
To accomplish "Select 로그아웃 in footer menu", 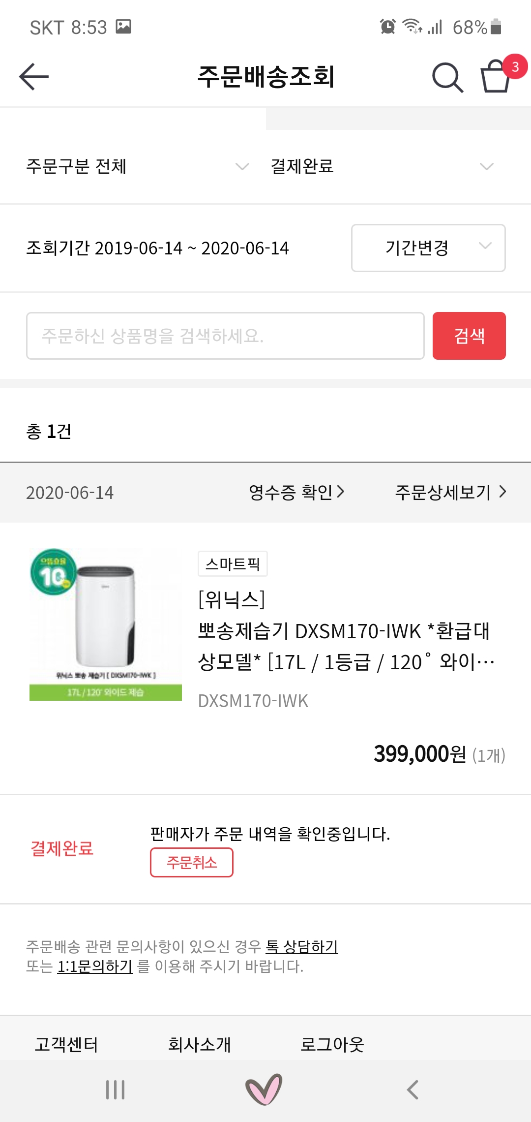I will (332, 1044).
